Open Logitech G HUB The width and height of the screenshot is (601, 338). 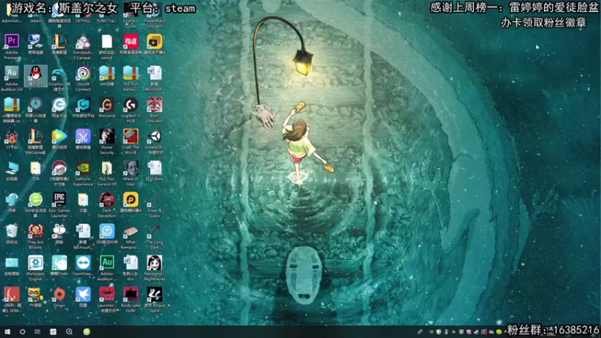131,110
